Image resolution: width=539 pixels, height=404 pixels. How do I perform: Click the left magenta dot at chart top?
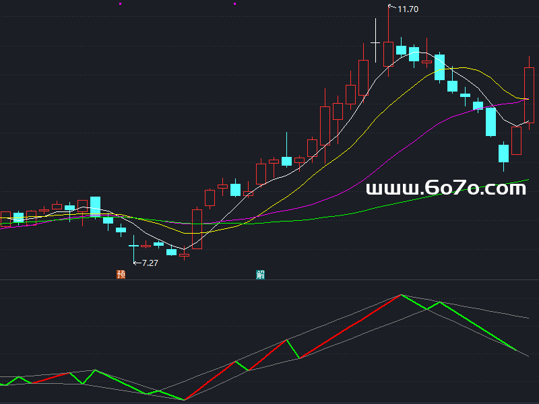pos(121,3)
